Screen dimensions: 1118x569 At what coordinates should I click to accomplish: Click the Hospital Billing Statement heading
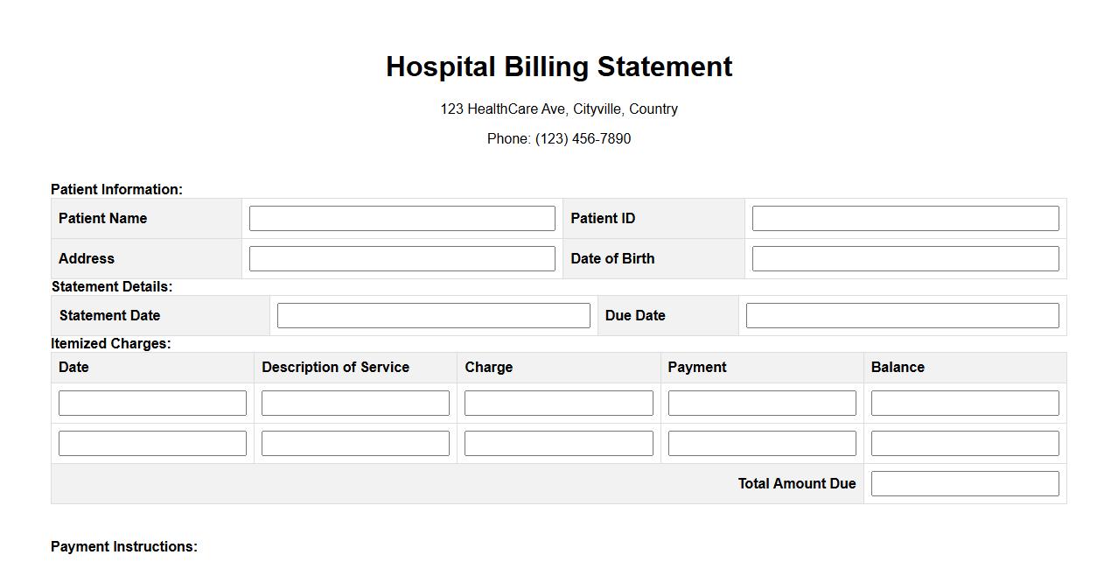pos(559,67)
